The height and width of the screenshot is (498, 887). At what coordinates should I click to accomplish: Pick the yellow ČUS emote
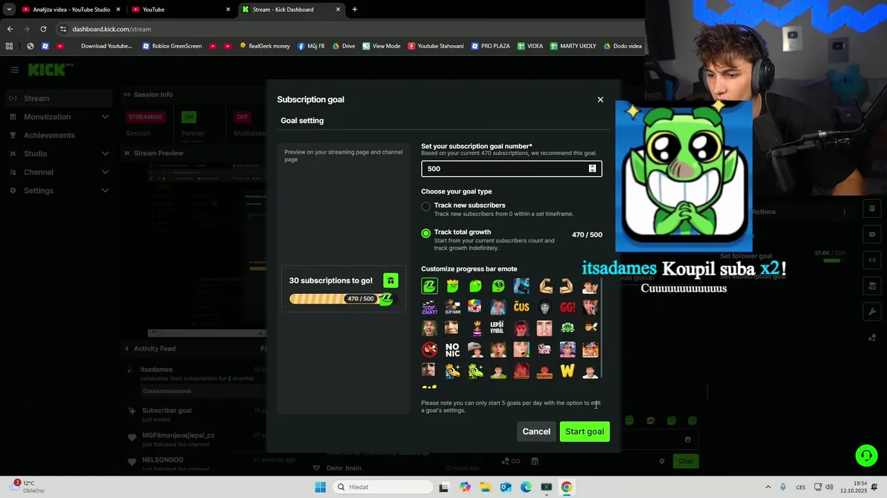[521, 307]
